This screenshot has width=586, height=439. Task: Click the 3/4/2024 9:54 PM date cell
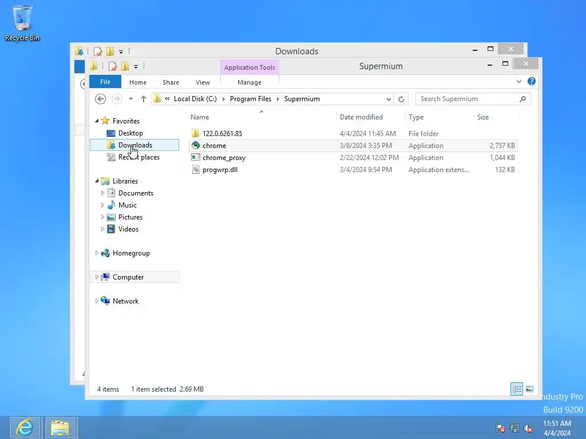pyautogui.click(x=366, y=169)
